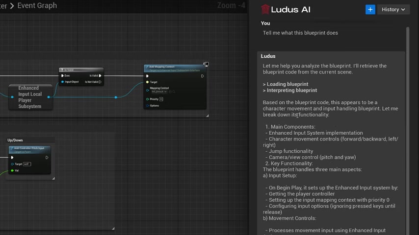This screenshot has height=235, width=419.
Task: Click the Event Graph breadcrumb
Action: coord(37,5)
